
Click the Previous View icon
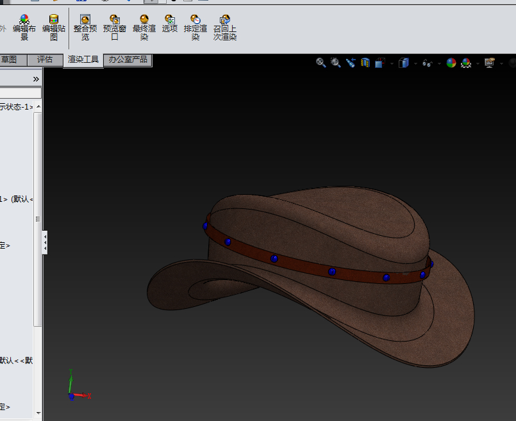[x=351, y=62]
